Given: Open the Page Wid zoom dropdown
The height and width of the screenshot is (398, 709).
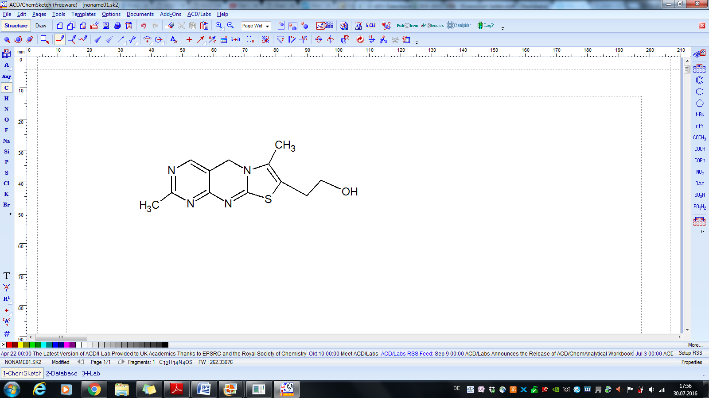Looking at the screenshot, I should (267, 26).
